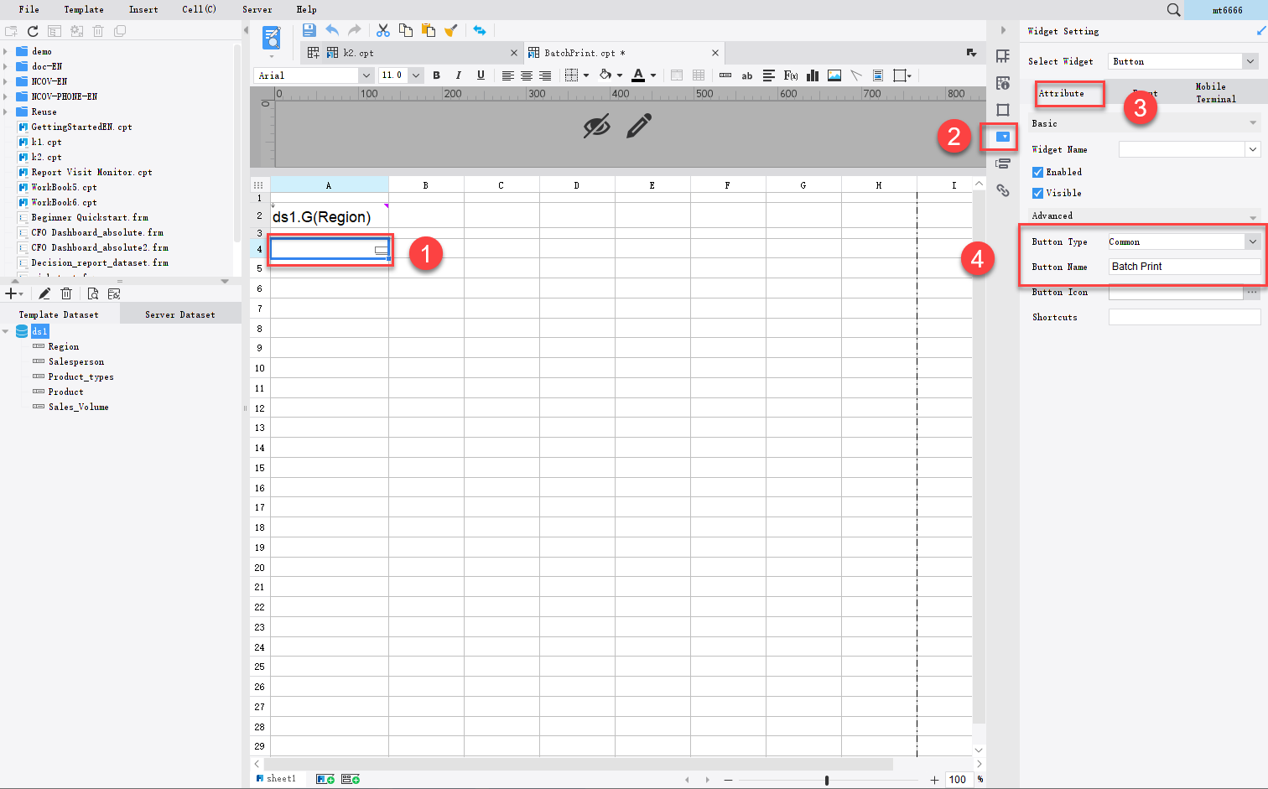Click the Format Painter brush icon
Image resolution: width=1268 pixels, height=789 pixels.
(451, 30)
